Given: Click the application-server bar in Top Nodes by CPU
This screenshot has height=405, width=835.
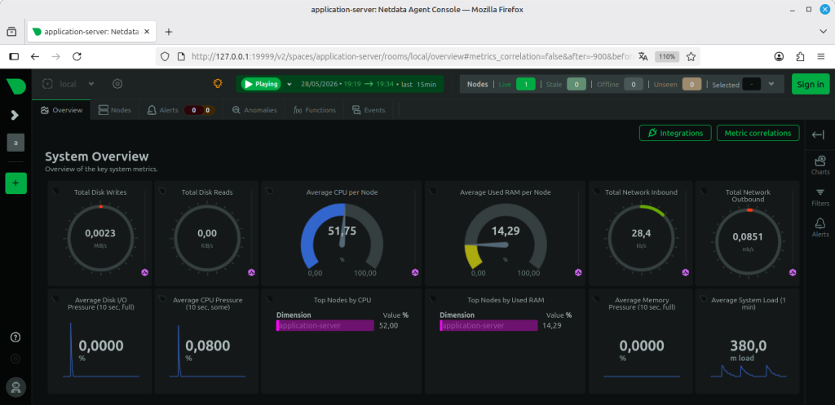Looking at the screenshot, I should pos(325,326).
